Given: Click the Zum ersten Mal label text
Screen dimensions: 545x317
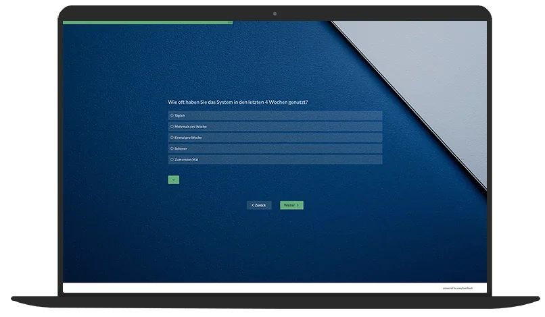Looking at the screenshot, I should (186, 160).
